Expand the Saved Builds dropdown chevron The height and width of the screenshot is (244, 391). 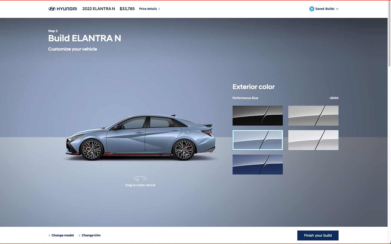coord(337,9)
